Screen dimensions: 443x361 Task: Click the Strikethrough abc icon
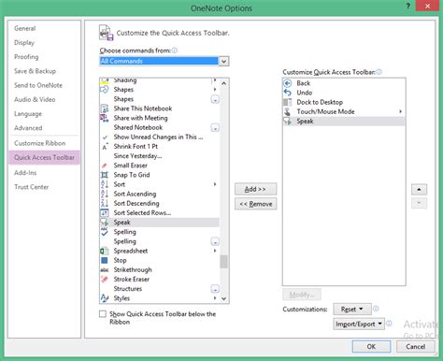point(105,270)
